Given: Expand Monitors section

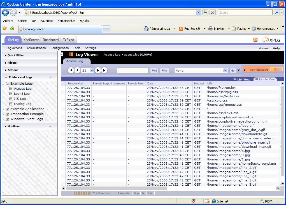Looking at the screenshot, I should point(5,126).
